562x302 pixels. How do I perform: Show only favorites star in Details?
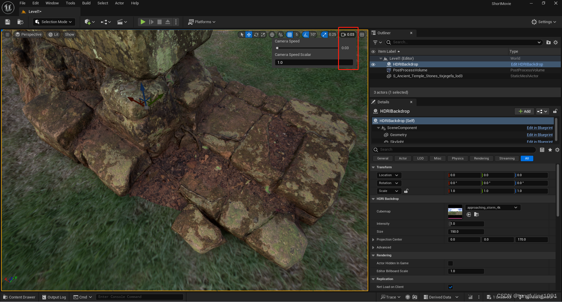coord(550,150)
